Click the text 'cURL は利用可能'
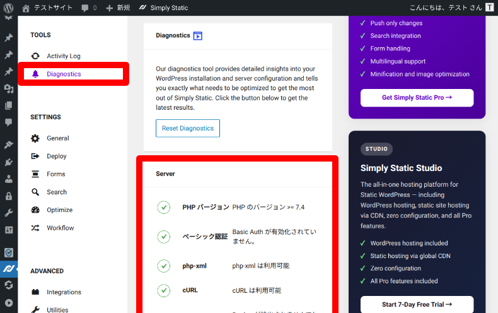 click(257, 290)
